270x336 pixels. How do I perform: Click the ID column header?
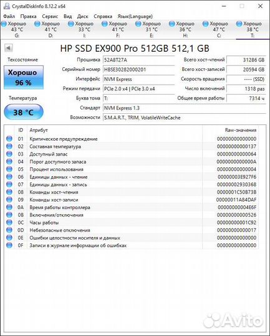click(x=21, y=130)
